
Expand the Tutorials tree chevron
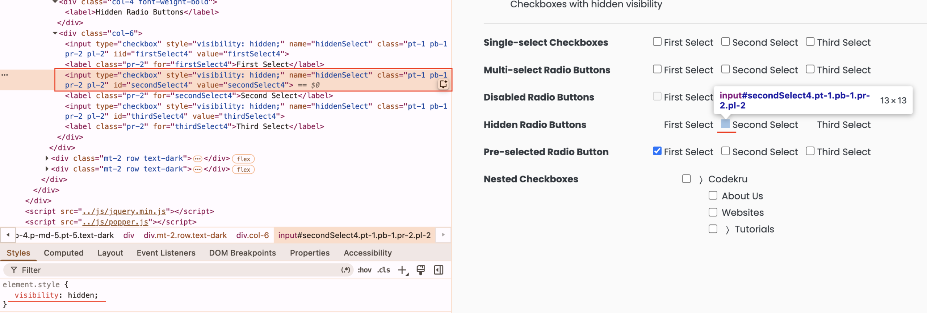coord(727,230)
